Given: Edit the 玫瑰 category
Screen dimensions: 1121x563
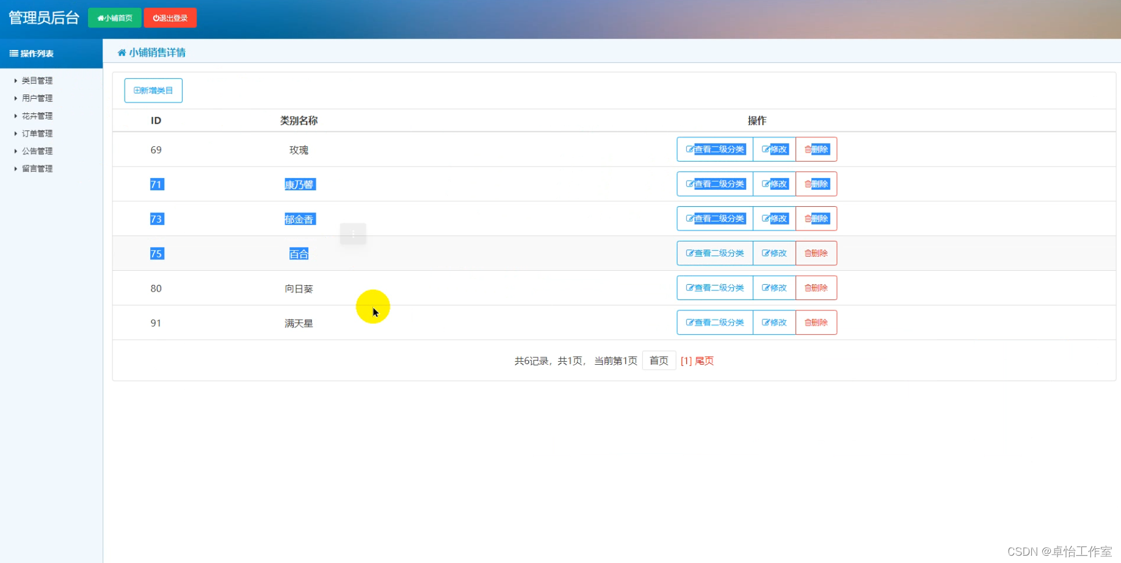Looking at the screenshot, I should pos(774,149).
